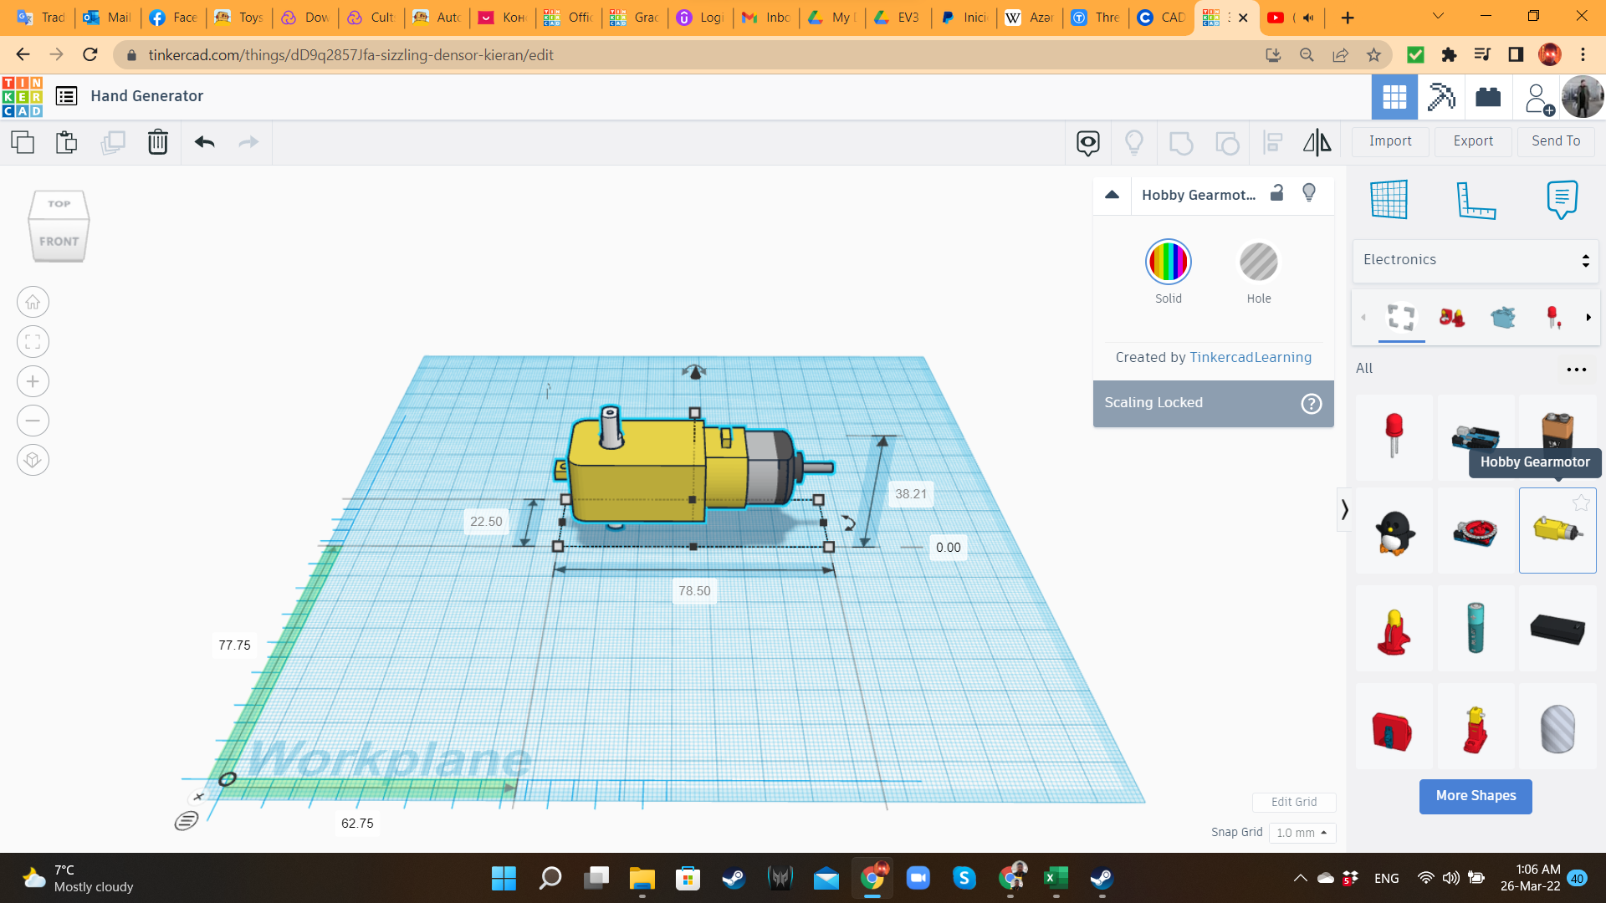The height and width of the screenshot is (903, 1606).
Task: Undo the last action
Action: point(203,142)
